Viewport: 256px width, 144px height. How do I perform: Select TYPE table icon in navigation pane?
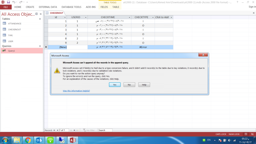[4, 35]
